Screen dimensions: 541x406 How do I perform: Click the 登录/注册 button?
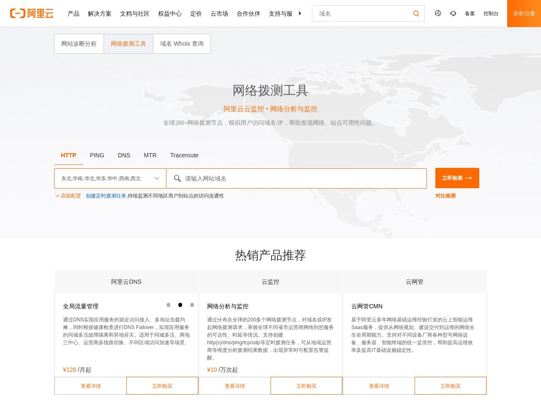(x=524, y=13)
